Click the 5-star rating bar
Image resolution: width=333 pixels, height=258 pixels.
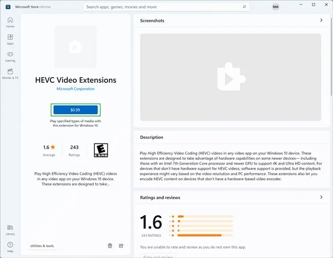pyautogui.click(x=205, y=217)
